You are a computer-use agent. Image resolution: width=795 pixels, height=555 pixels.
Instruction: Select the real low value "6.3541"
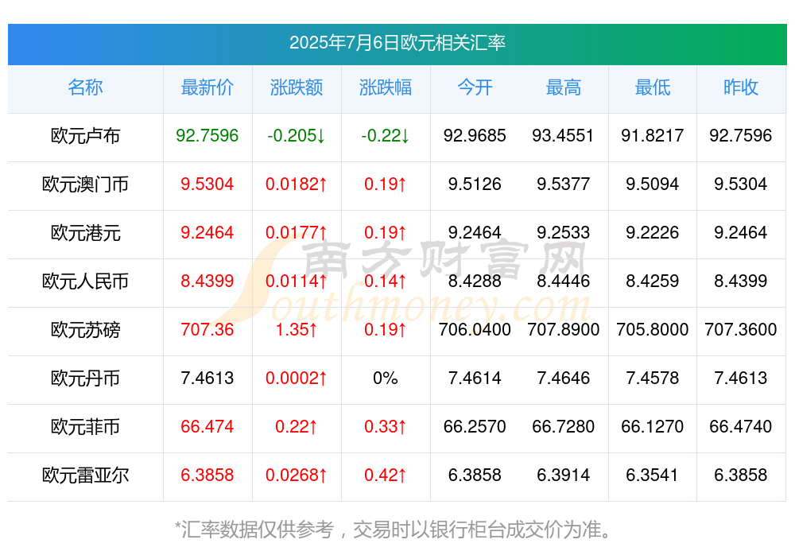pos(653,475)
